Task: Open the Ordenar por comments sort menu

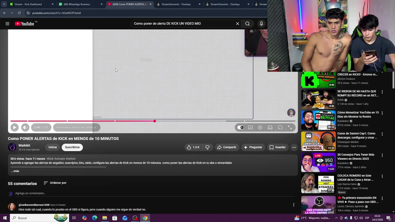Action: [55, 183]
